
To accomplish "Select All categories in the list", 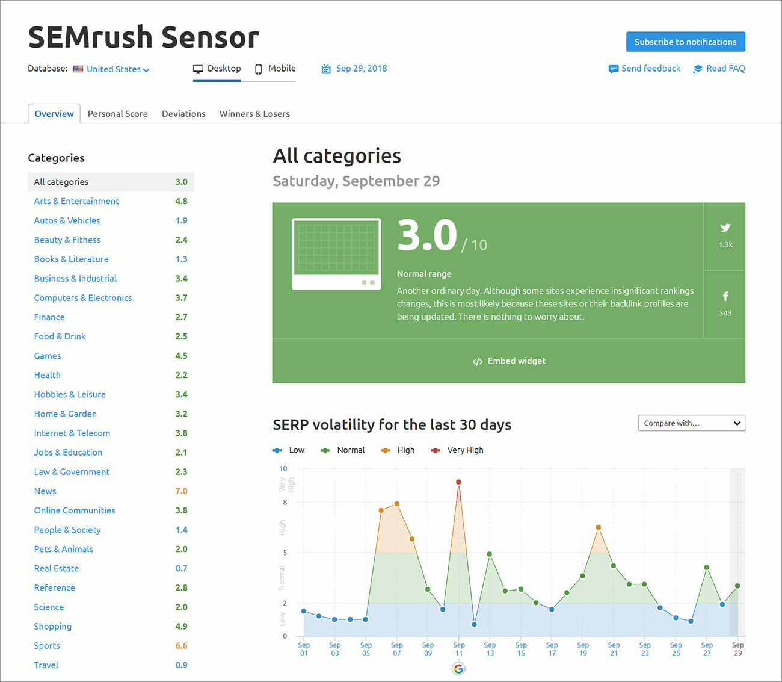I will click(111, 182).
